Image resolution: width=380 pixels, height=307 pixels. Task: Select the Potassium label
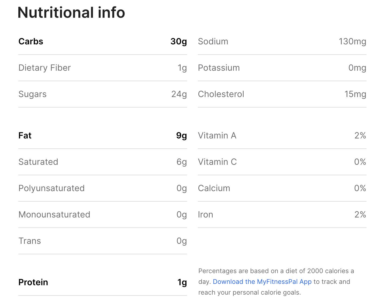tap(219, 68)
